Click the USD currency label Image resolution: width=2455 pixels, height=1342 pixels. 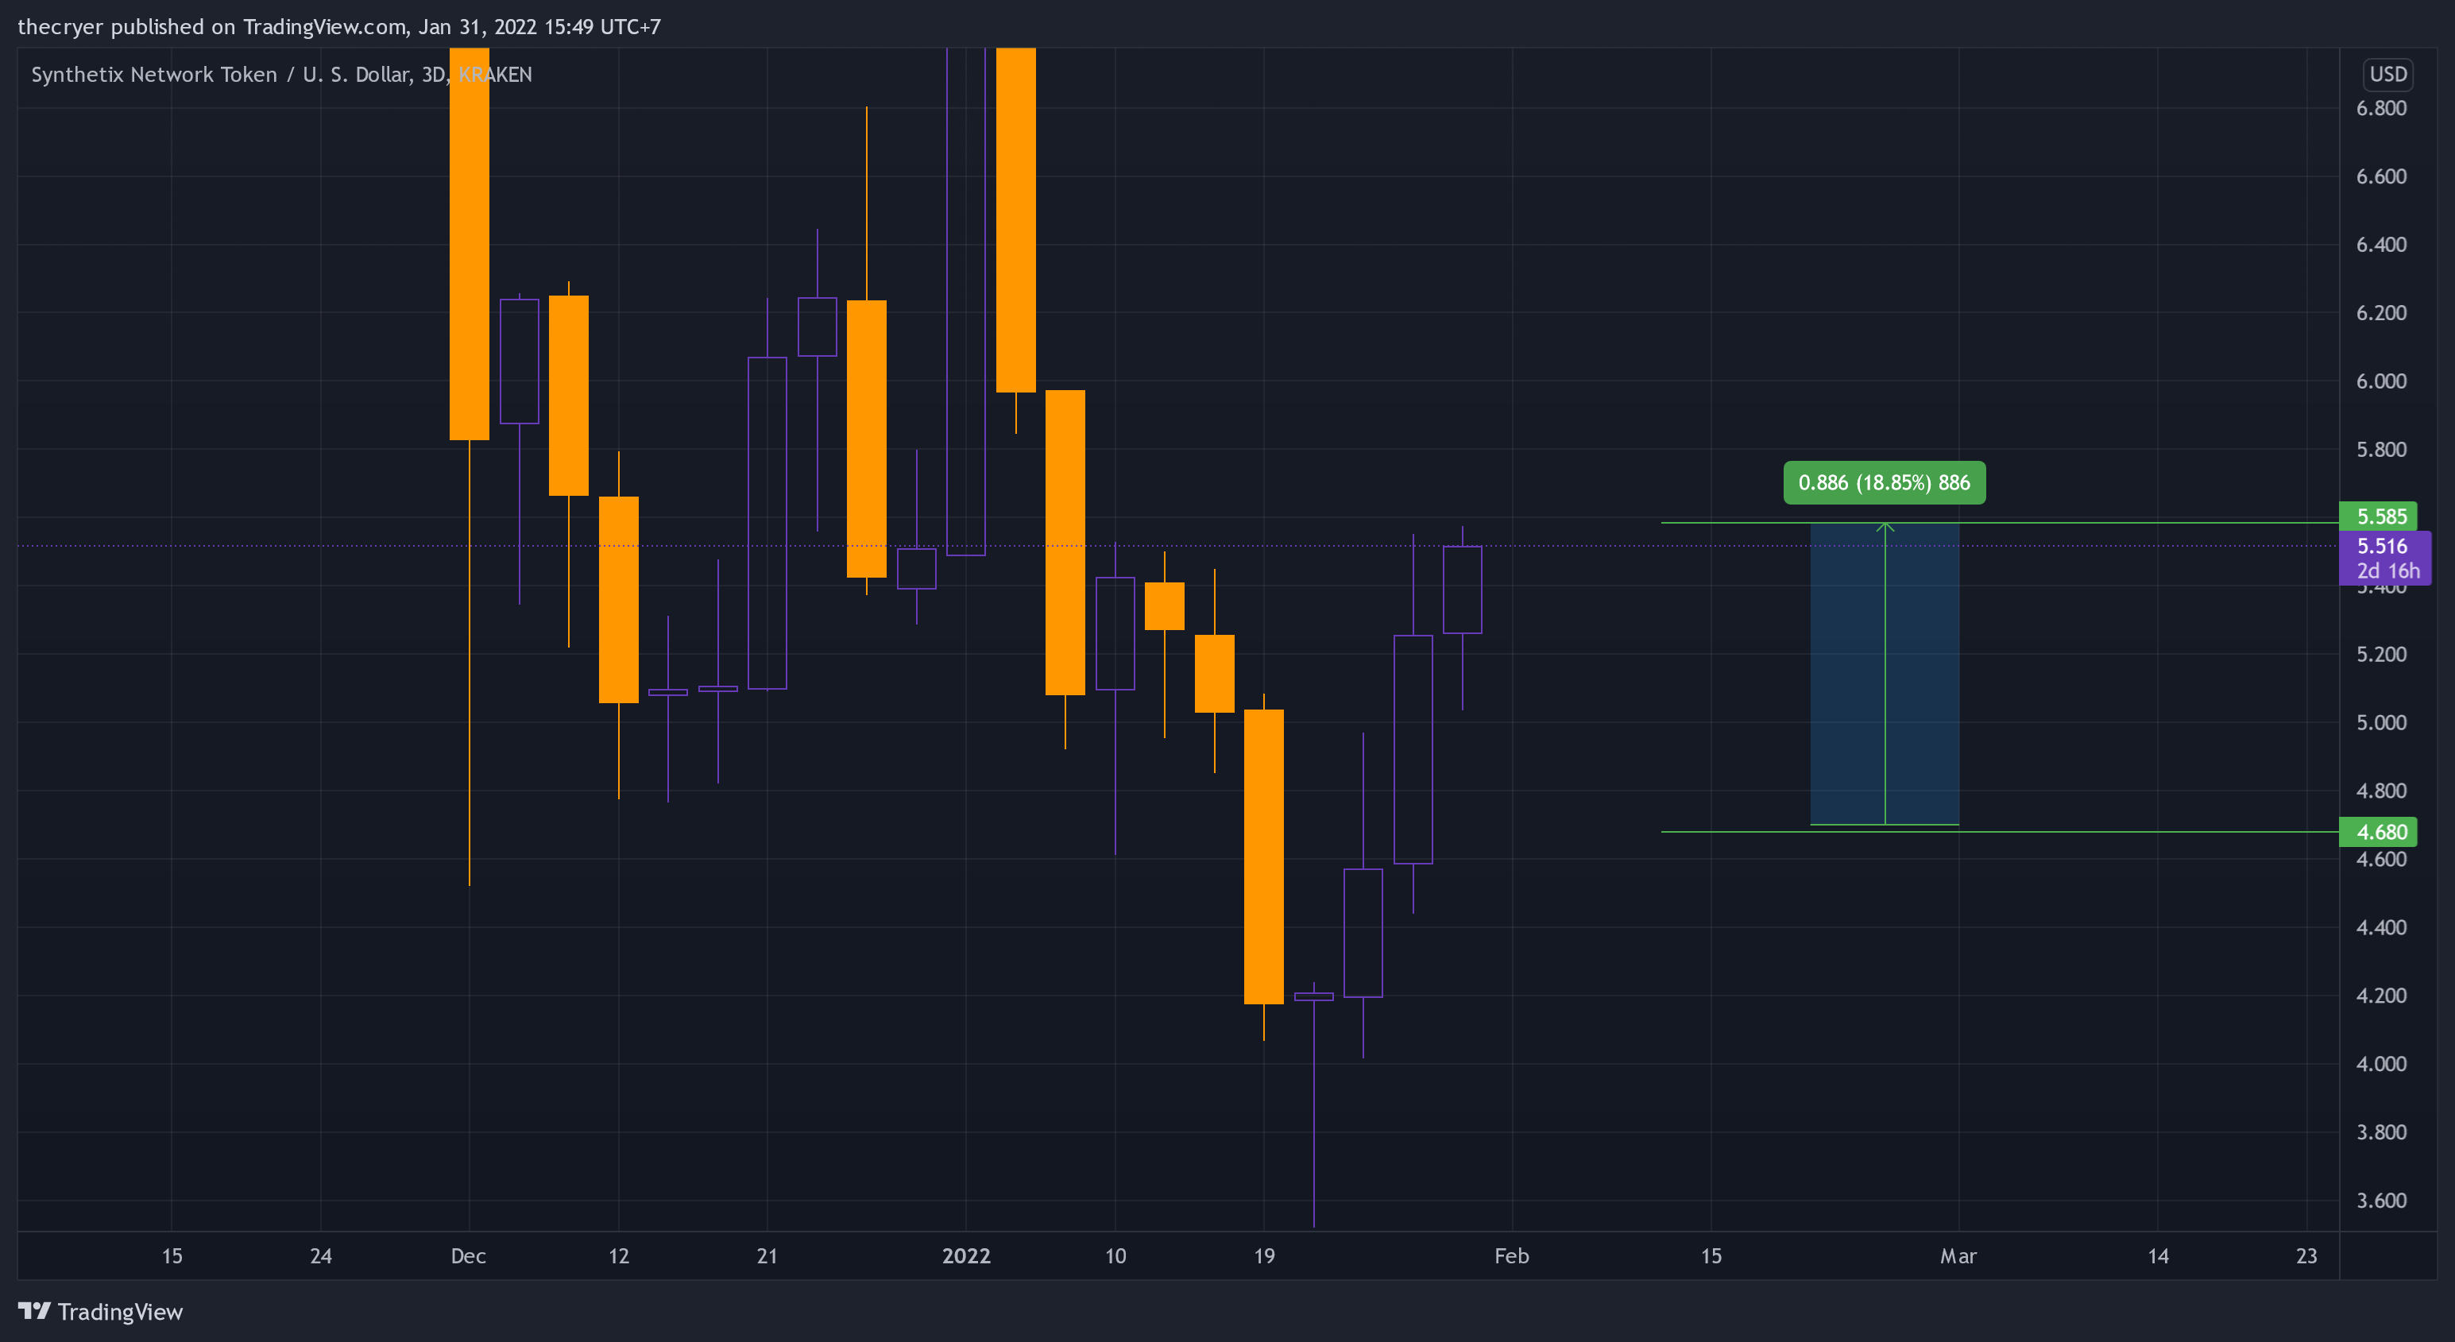tap(2388, 75)
